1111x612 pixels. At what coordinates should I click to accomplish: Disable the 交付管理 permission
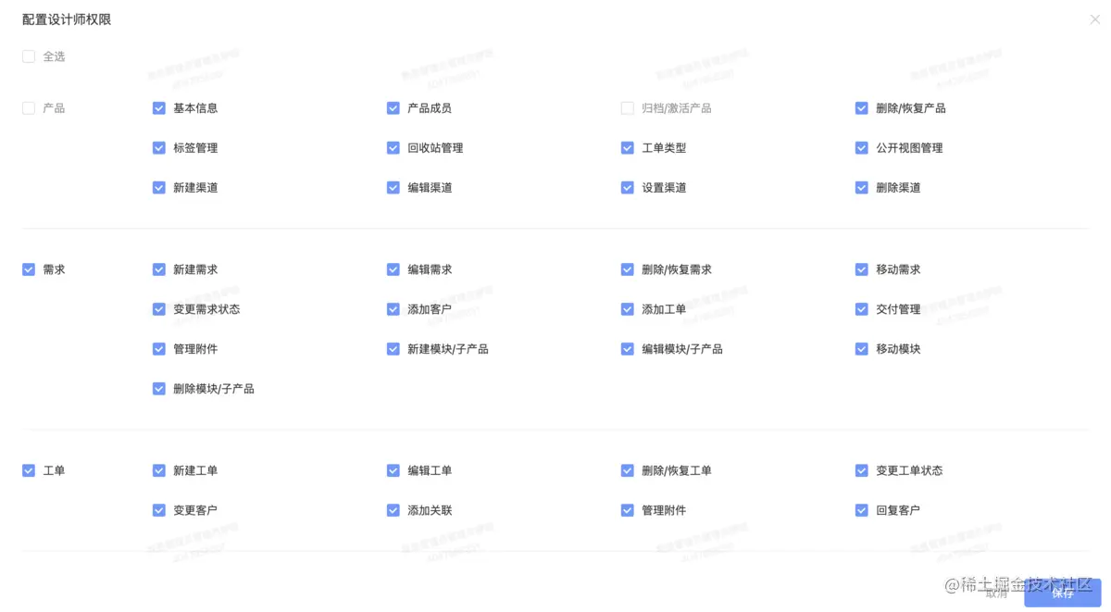pos(862,309)
